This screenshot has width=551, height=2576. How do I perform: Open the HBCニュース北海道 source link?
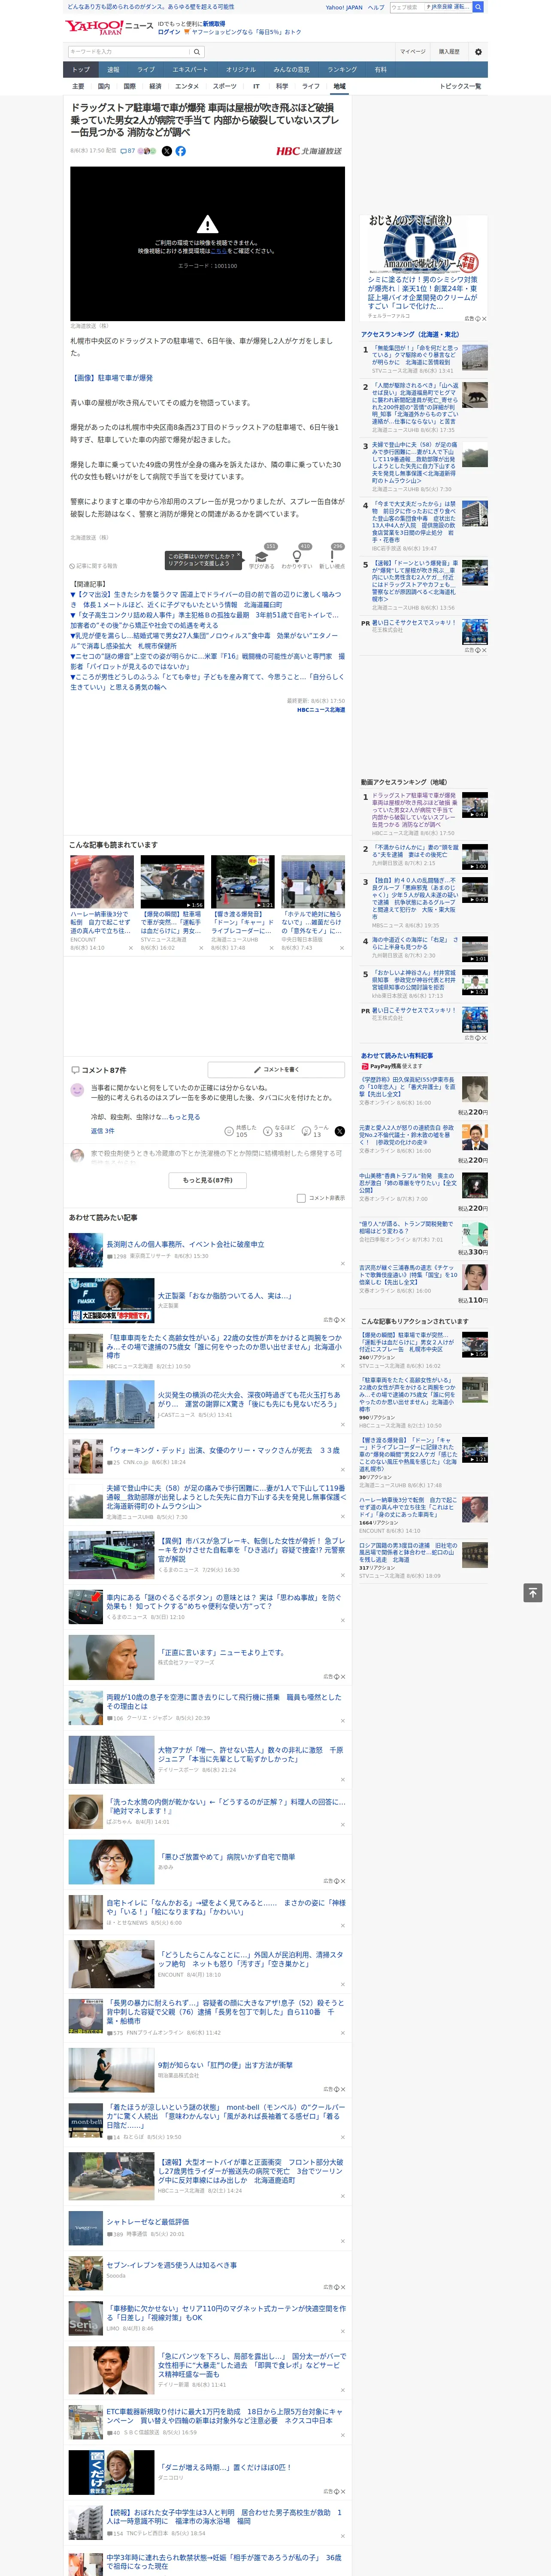click(x=320, y=710)
